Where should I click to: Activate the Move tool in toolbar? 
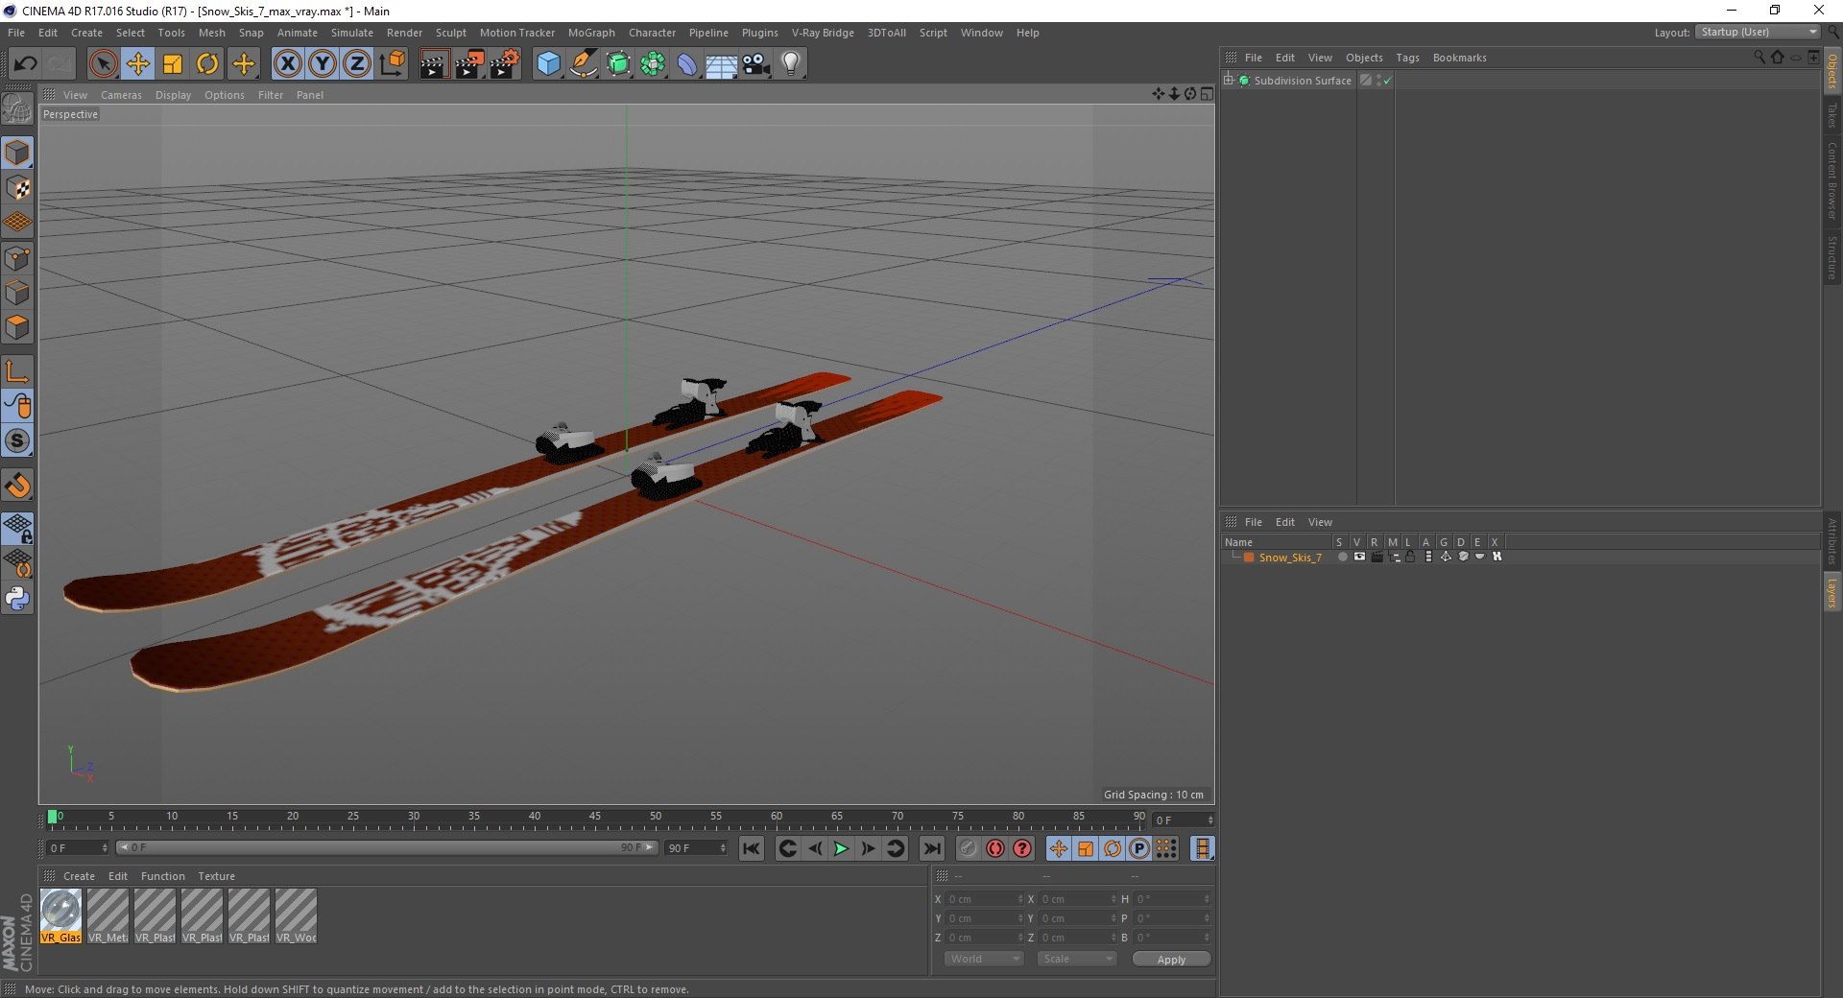[138, 64]
